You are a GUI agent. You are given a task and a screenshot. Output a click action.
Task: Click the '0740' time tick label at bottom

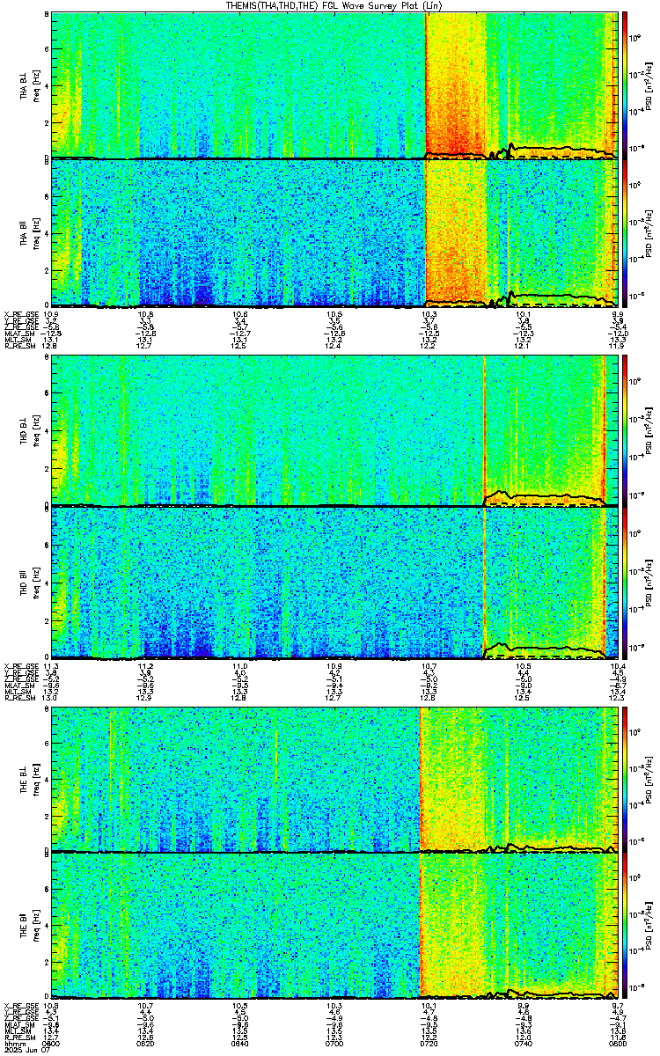523,1043
